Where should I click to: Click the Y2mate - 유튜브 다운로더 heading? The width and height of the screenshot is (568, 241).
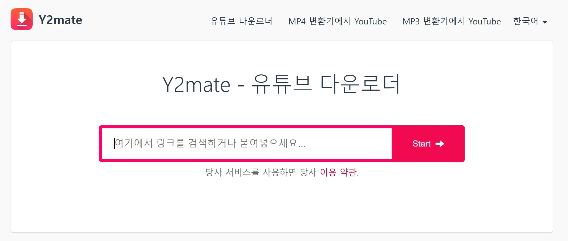coord(281,84)
